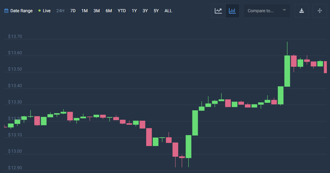Select the YTD time range
Viewport: 330px width, 173px height.
(x=122, y=11)
